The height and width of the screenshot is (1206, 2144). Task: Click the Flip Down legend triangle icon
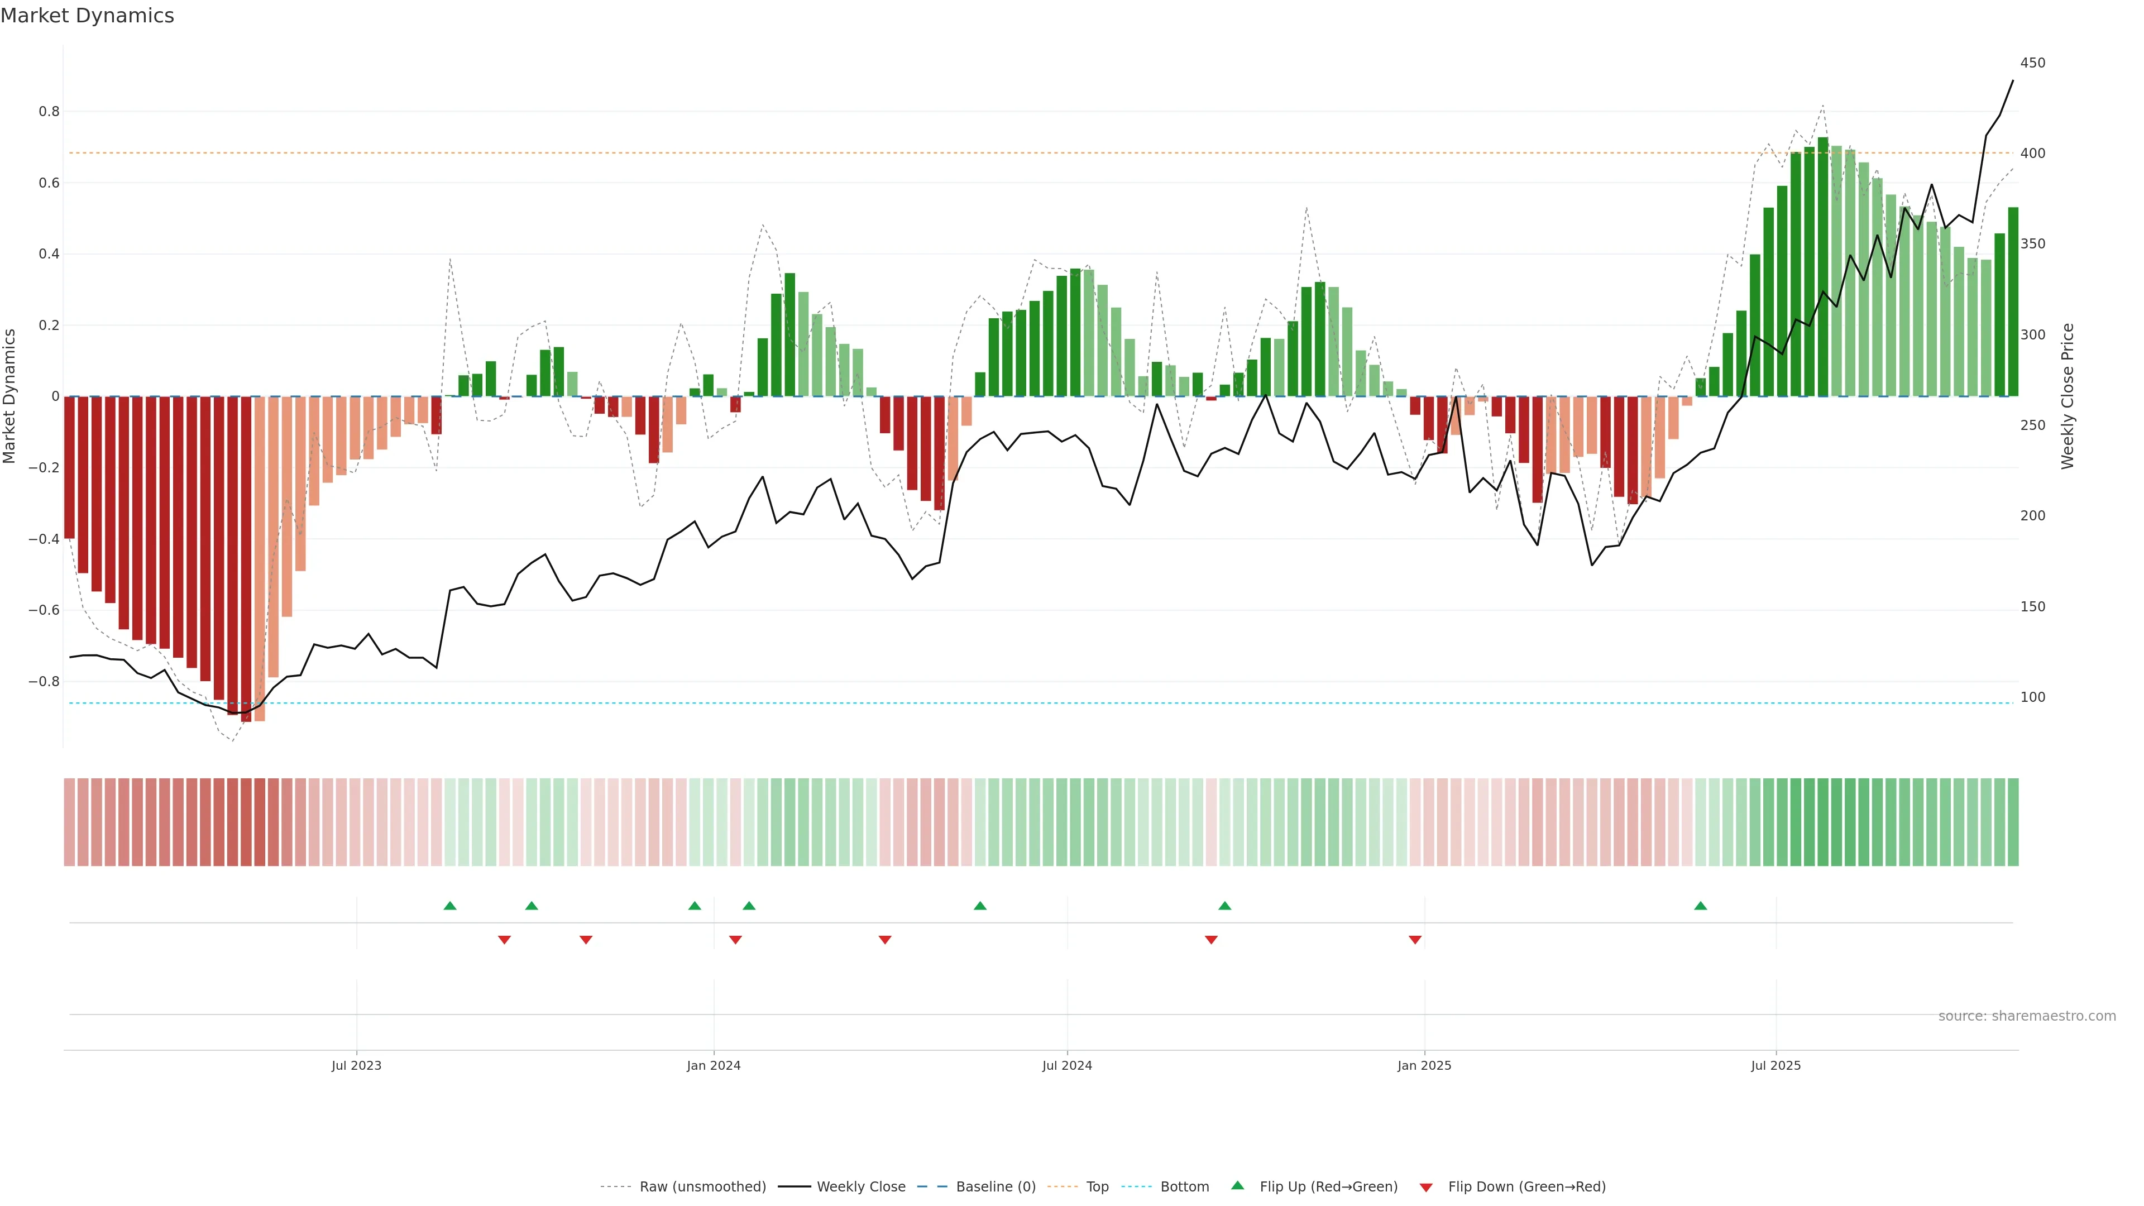pos(1426,1188)
